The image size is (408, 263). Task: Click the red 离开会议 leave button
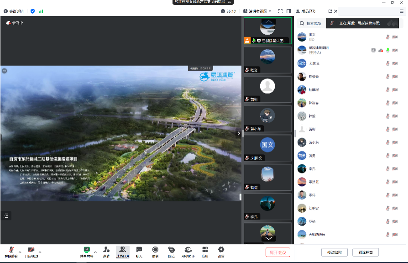(277, 252)
